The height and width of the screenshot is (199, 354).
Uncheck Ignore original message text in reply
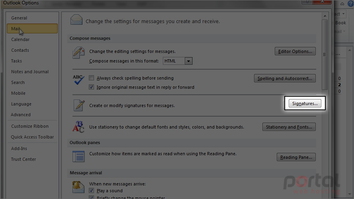pyautogui.click(x=91, y=87)
